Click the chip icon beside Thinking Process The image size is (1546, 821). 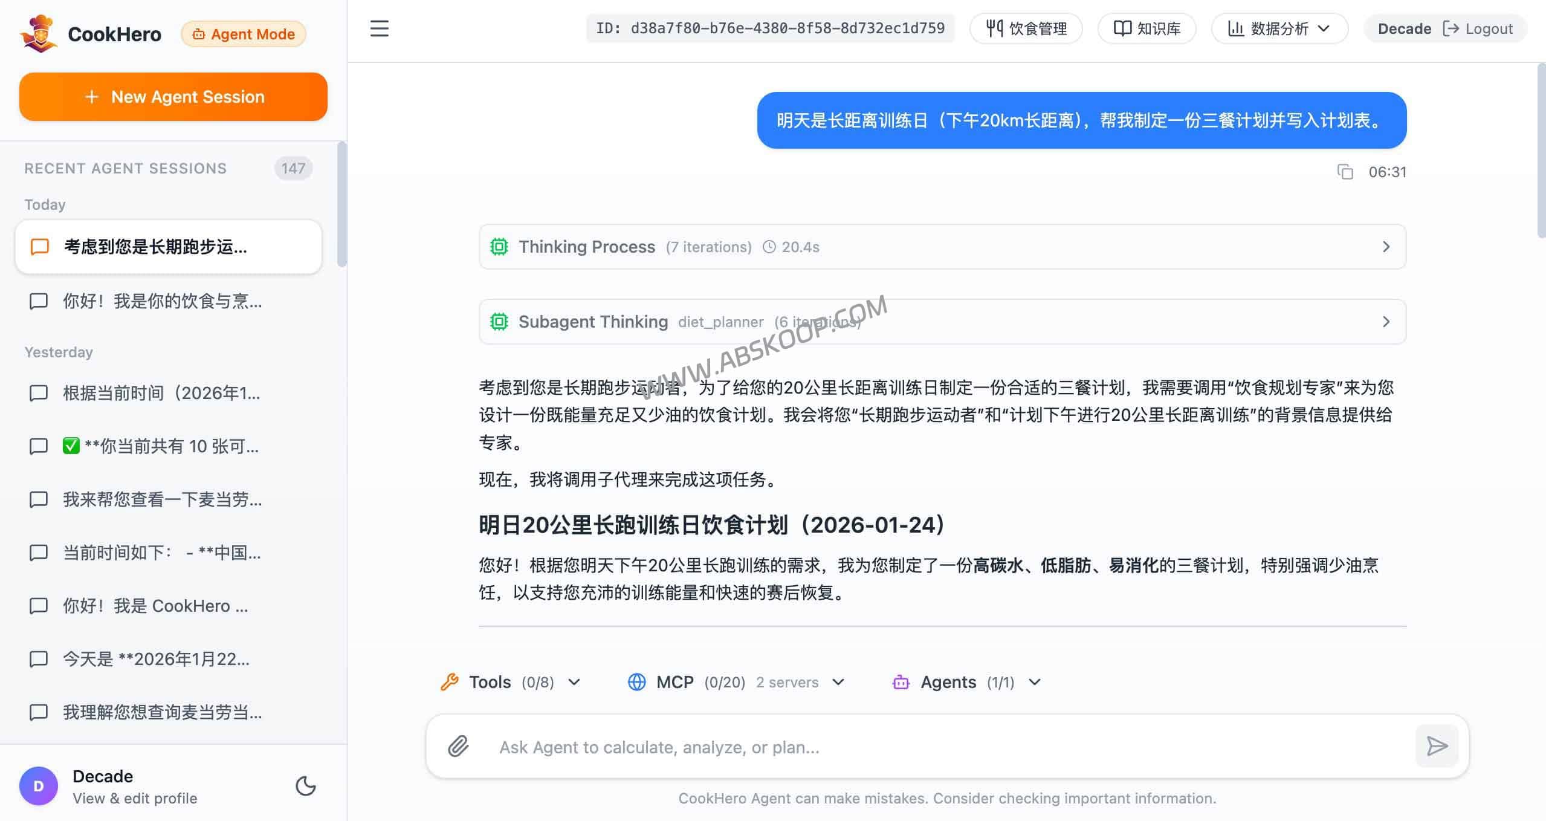499,247
